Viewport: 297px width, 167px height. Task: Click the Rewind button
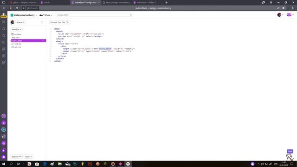(x=17, y=157)
